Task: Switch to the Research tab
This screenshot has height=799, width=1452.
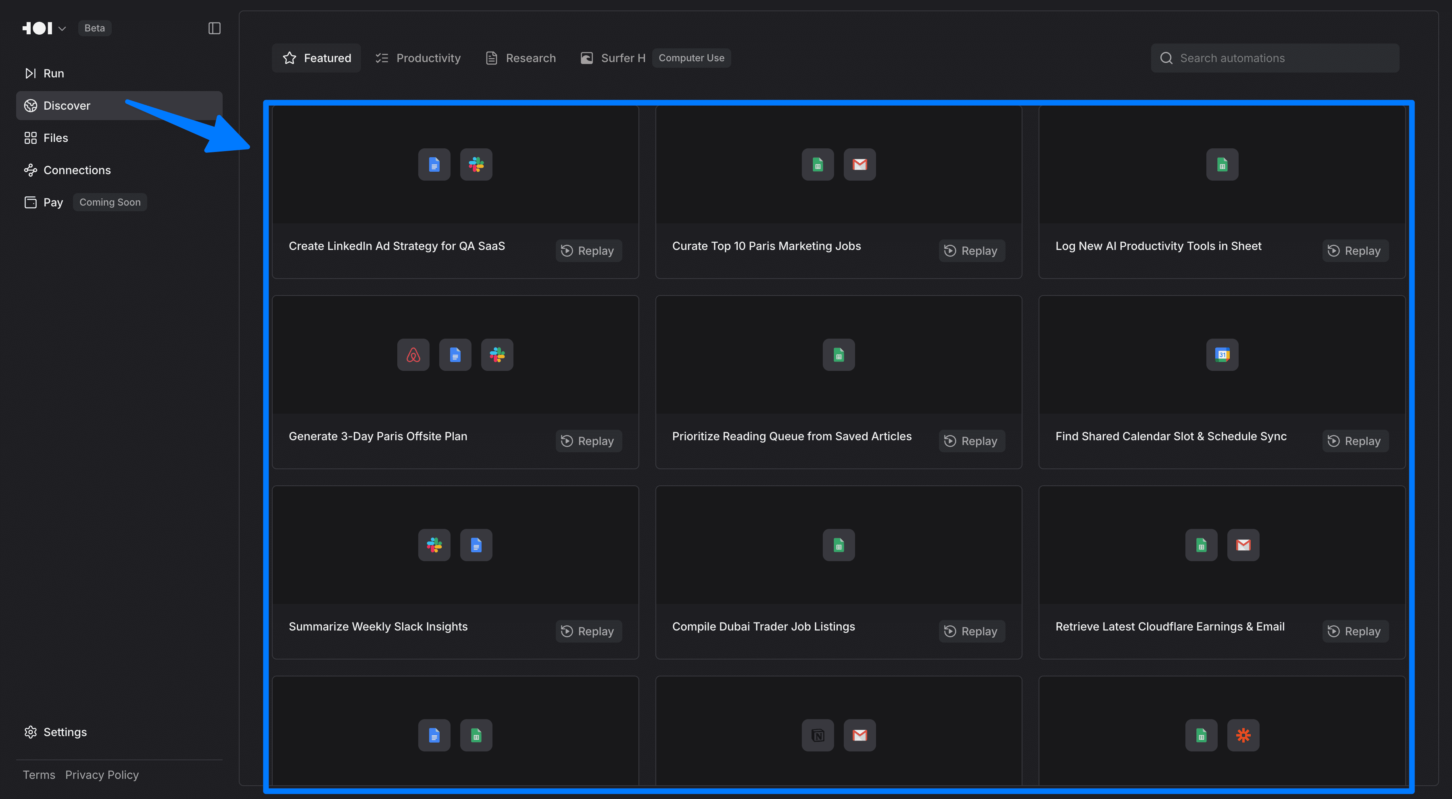Action: point(521,58)
